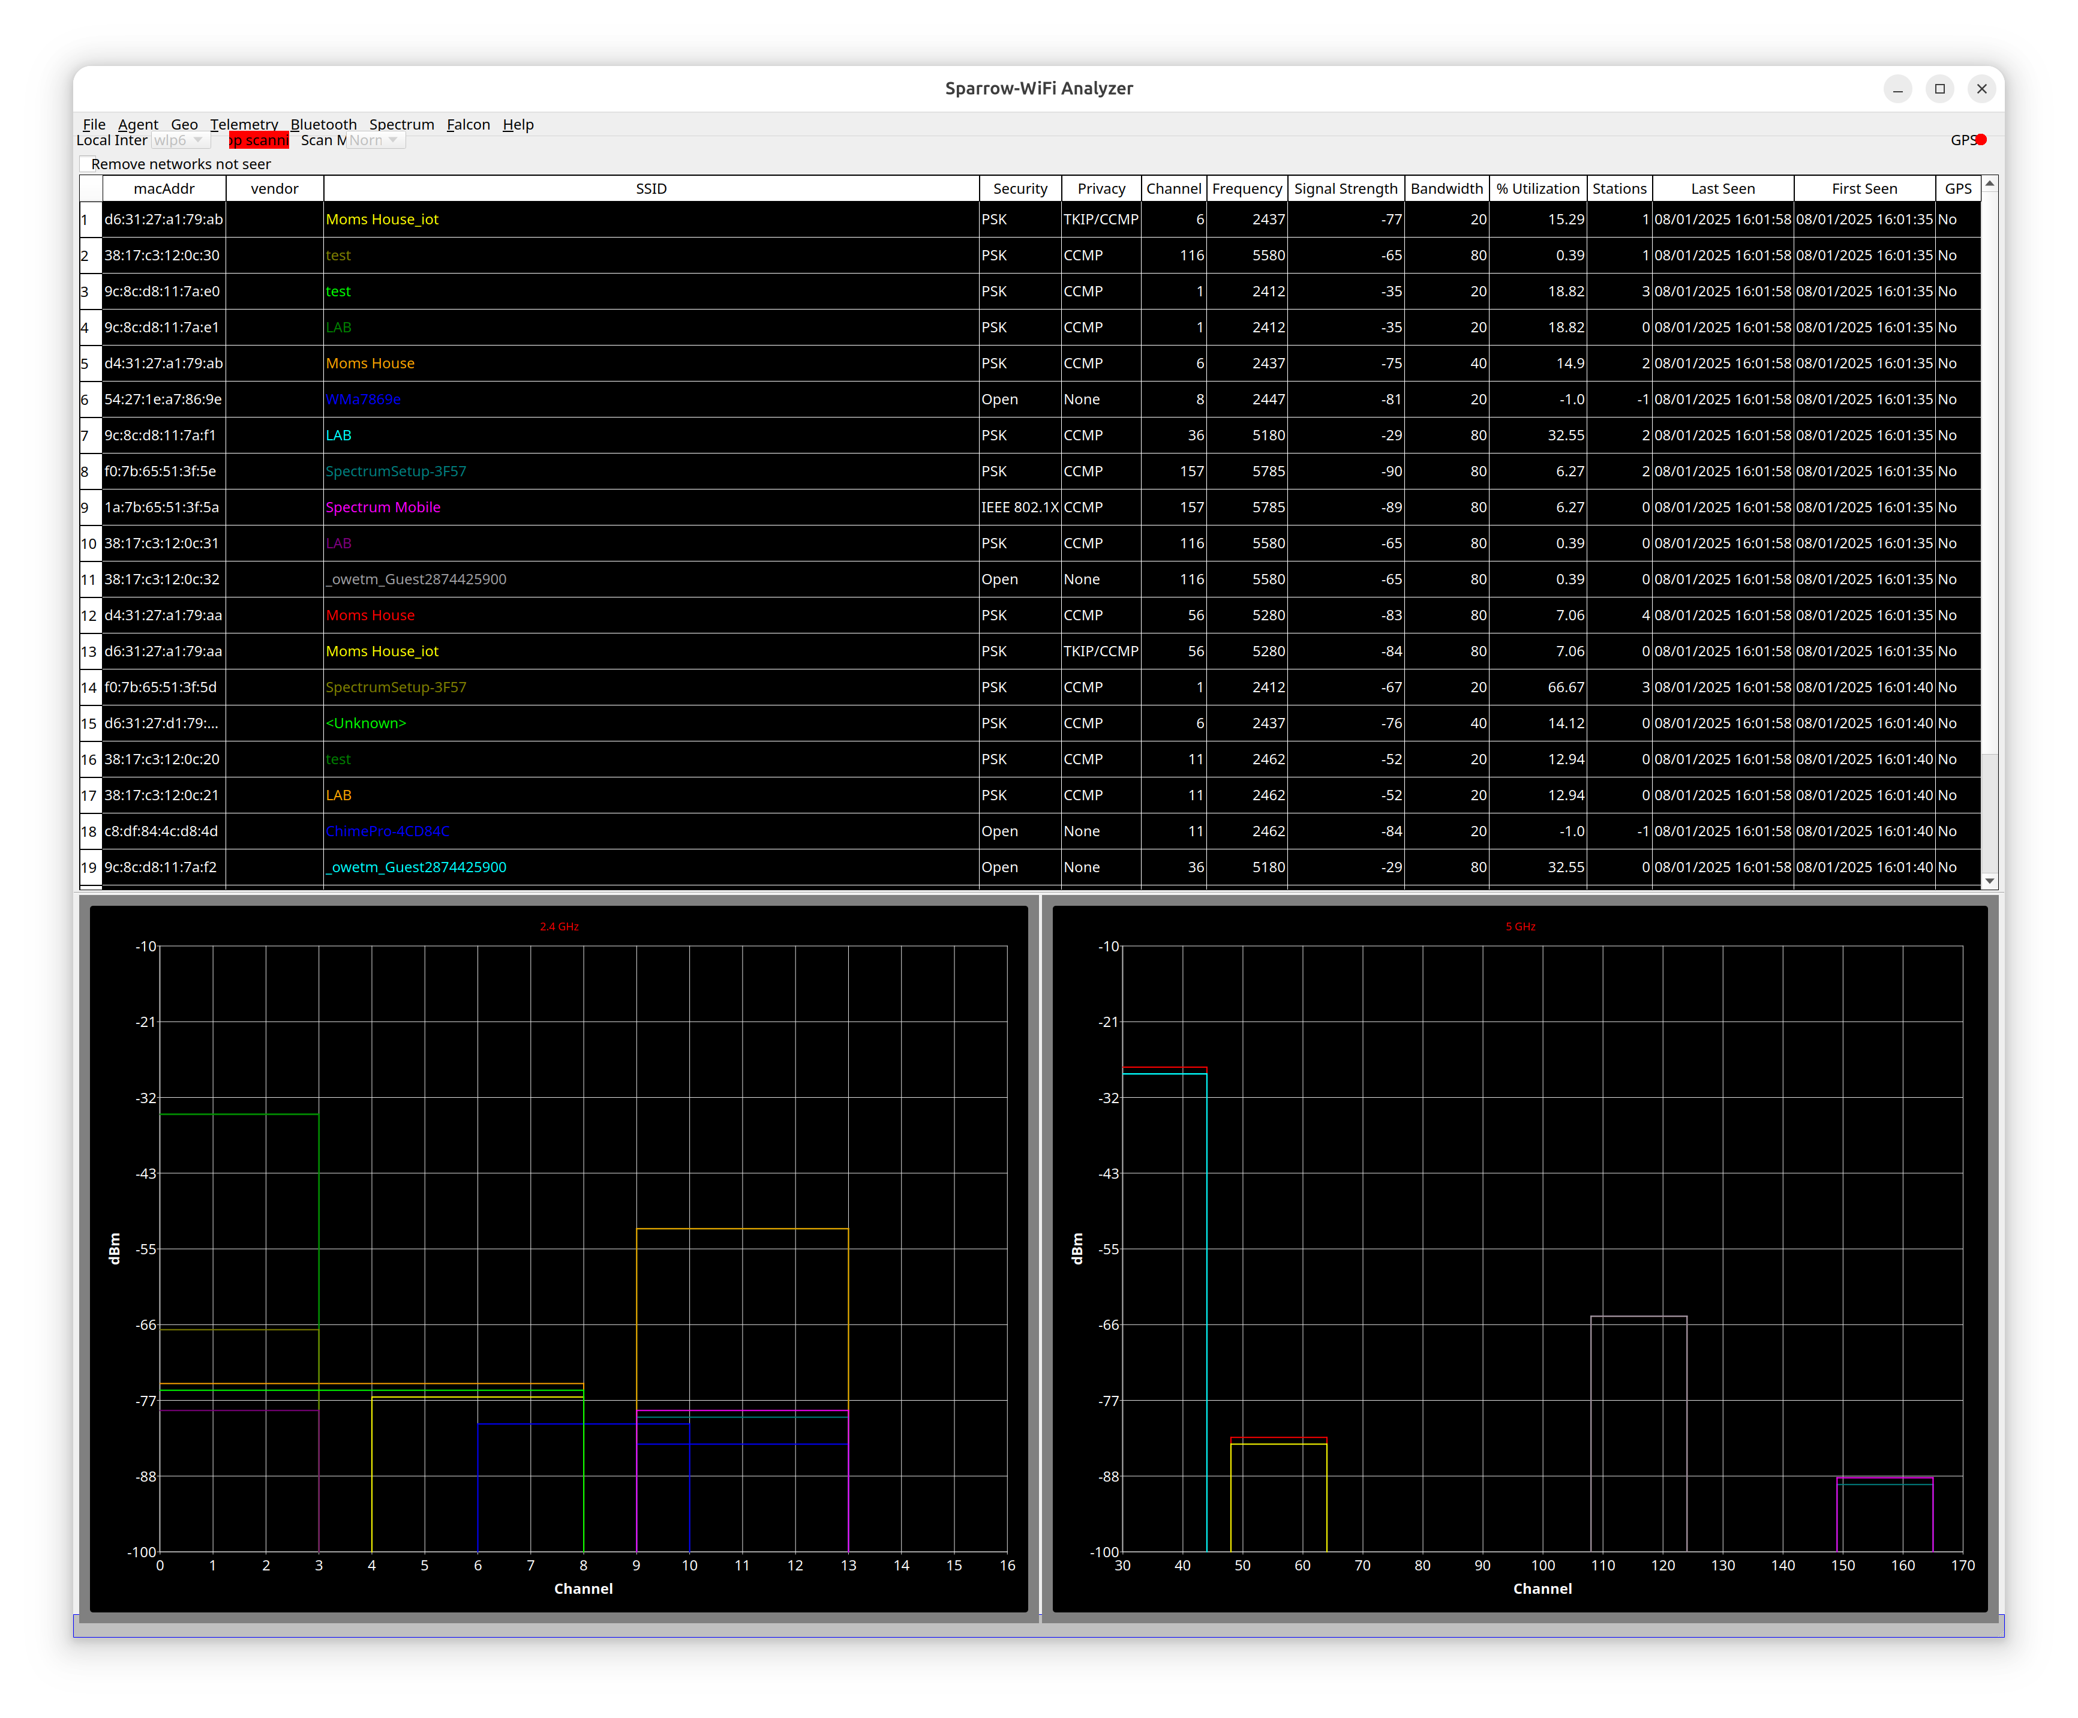Screen dimensions: 2078x1718
Task: Select _owetm_Guest2874425900 SSID in row 11
Action: coord(651,580)
